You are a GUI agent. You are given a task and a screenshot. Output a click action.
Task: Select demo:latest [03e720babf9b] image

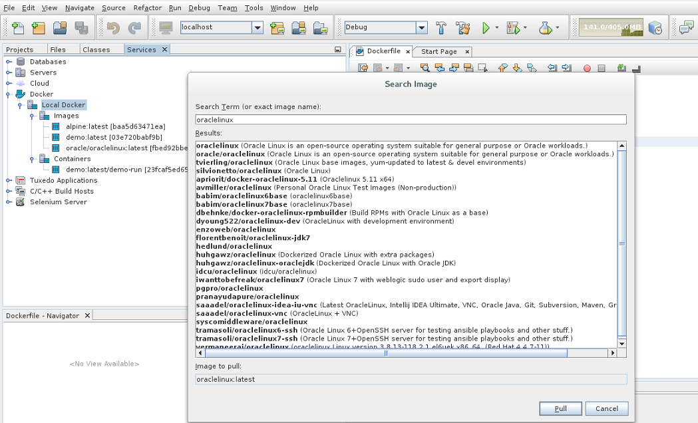(x=114, y=138)
